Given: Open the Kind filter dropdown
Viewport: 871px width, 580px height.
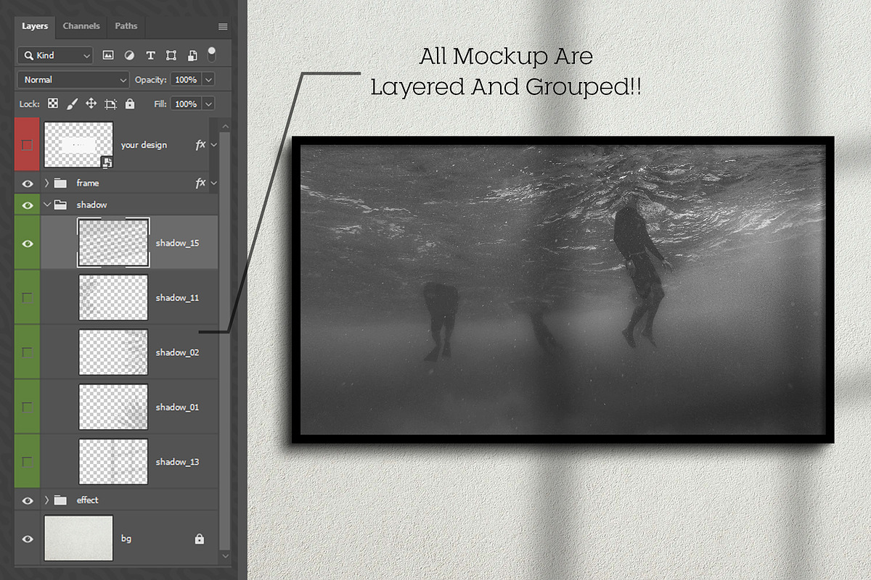Looking at the screenshot, I should 55,55.
